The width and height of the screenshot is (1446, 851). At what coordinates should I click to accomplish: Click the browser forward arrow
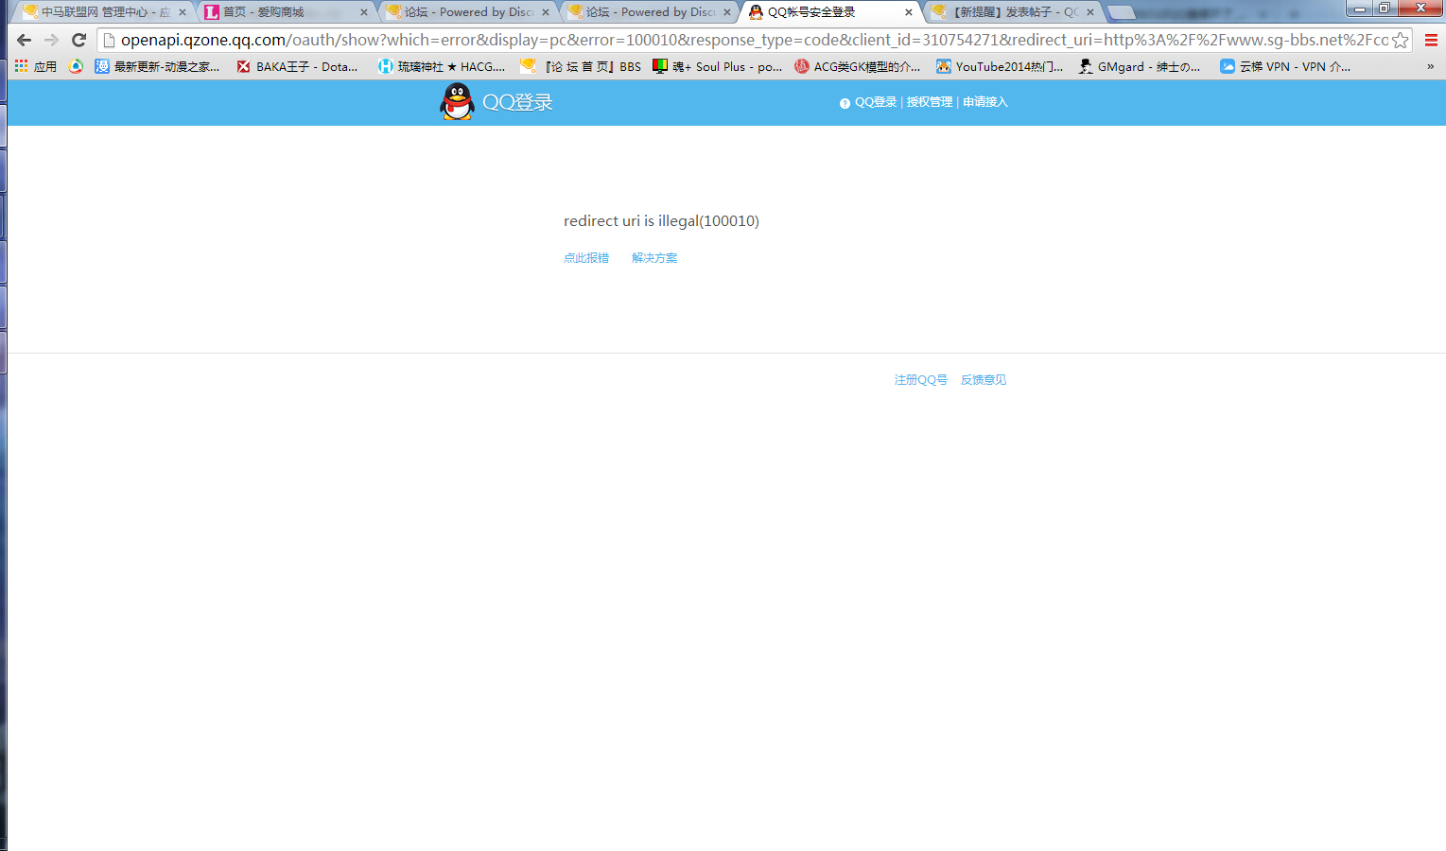52,40
